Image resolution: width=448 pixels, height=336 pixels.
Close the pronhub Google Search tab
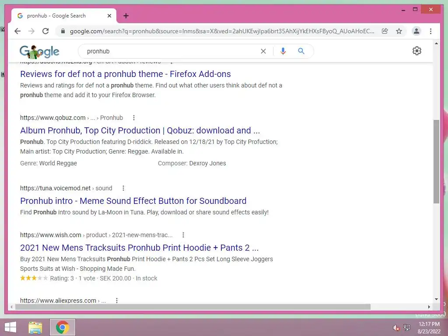coord(109,16)
